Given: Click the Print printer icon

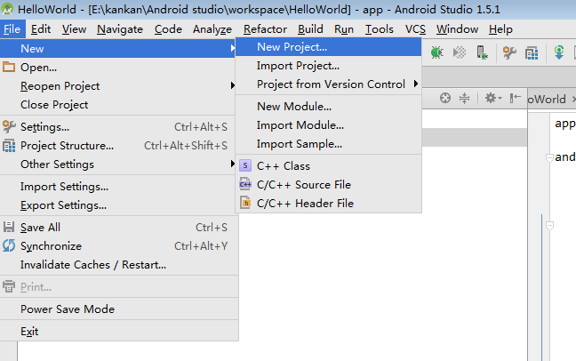Looking at the screenshot, I should 9,286.
